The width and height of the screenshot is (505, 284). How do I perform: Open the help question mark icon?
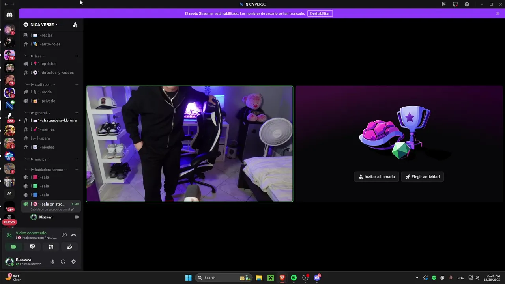click(467, 4)
